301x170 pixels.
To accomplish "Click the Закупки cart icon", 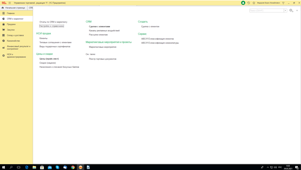I will 4,30.
